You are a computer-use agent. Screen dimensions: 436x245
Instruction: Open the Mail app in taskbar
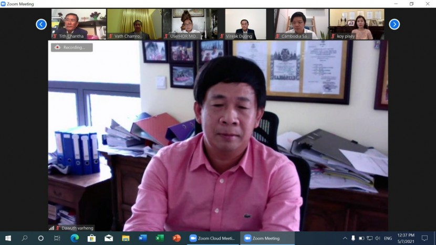coord(109,238)
